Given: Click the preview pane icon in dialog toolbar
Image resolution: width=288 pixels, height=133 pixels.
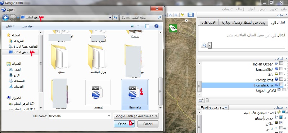Looking at the screenshot, I should pyautogui.click(x=147, y=26).
